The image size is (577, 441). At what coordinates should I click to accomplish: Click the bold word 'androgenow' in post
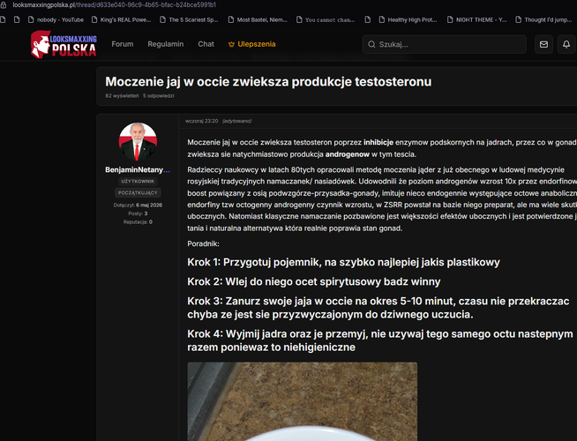coord(348,154)
